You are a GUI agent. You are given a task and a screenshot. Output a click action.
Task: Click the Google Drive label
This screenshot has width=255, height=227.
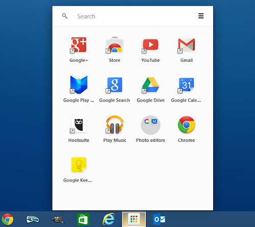coord(150,100)
